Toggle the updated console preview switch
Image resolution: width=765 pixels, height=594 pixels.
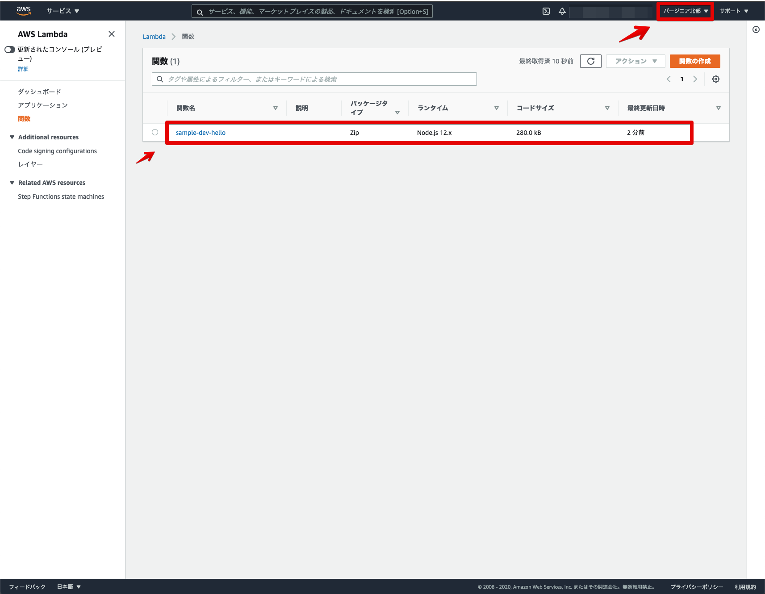[x=10, y=50]
